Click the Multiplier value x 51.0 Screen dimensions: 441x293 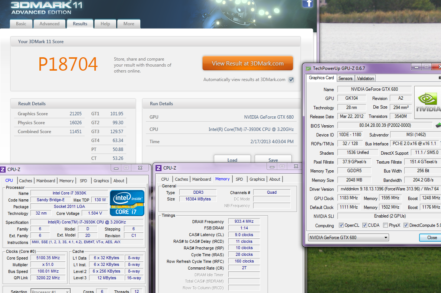[48, 264]
